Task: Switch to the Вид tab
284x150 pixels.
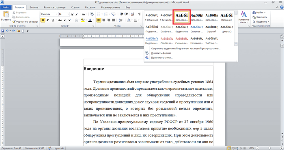Action: [128, 7]
